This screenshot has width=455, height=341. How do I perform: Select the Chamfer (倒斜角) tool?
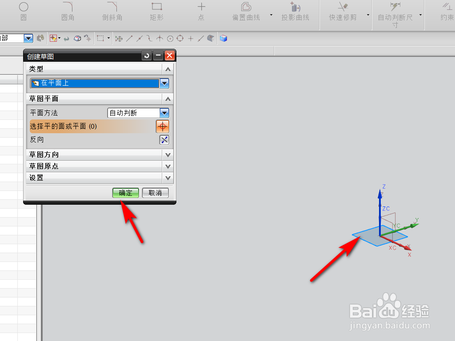[x=112, y=12]
